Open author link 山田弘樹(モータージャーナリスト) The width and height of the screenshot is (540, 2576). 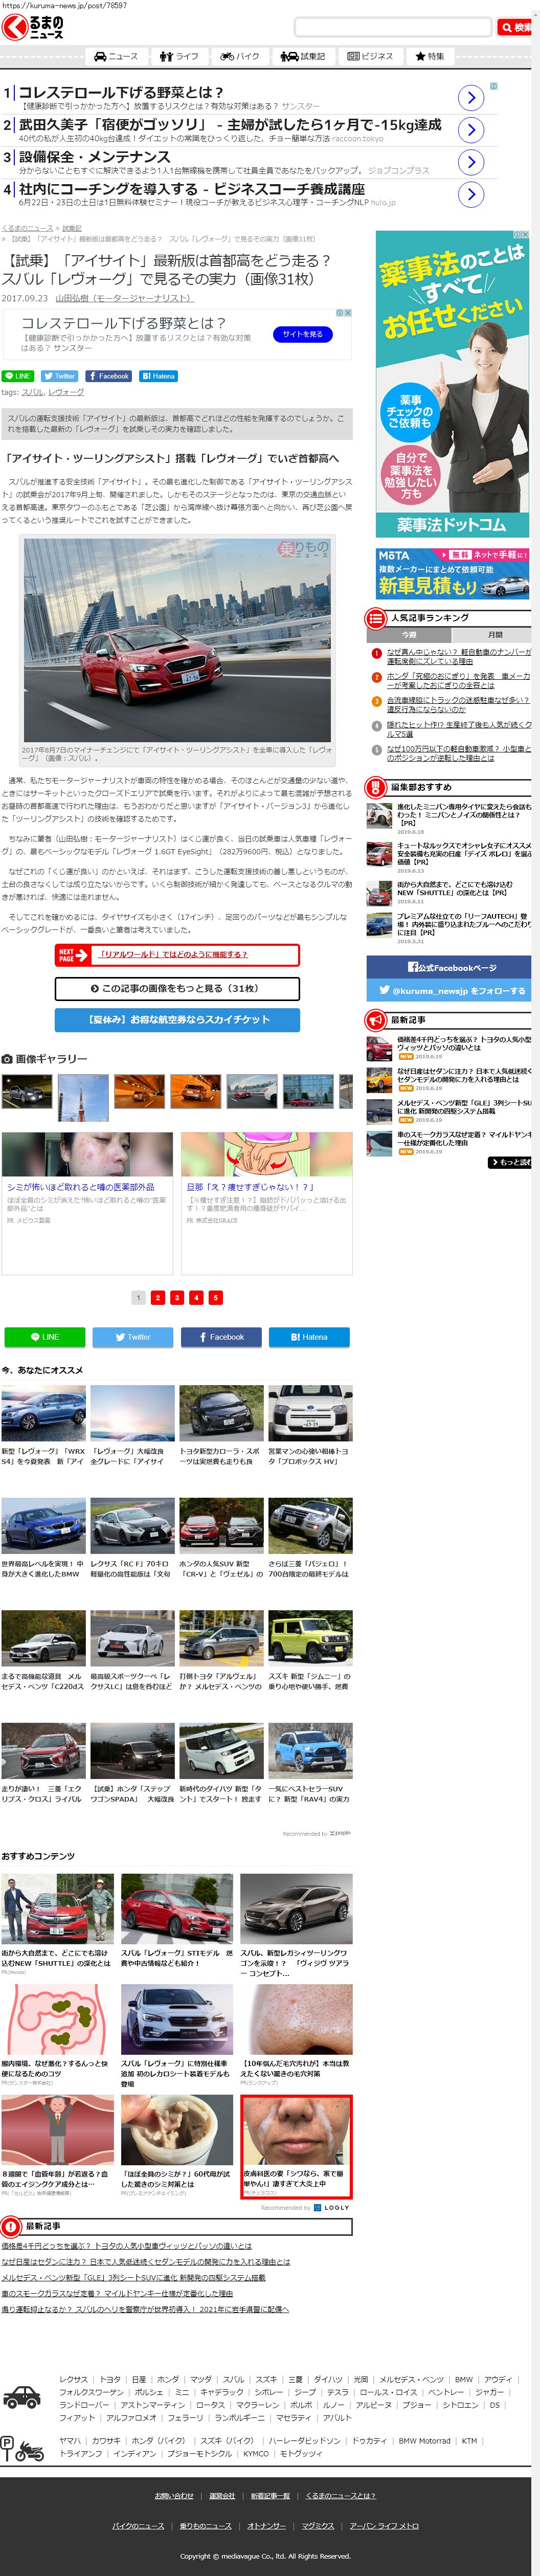124,298
